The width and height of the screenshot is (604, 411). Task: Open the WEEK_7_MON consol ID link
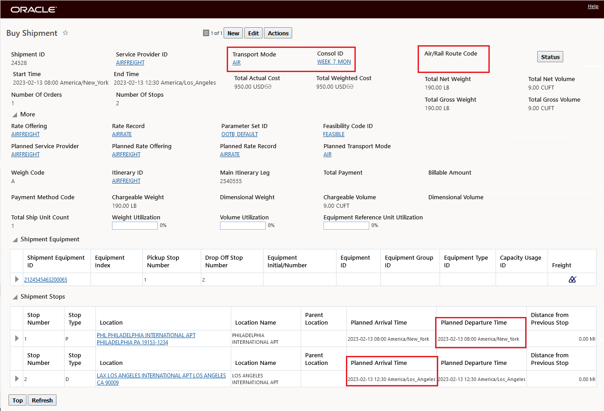334,62
